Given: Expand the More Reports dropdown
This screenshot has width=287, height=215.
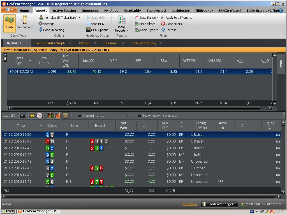Looking at the screenshot, I should click(x=122, y=24).
